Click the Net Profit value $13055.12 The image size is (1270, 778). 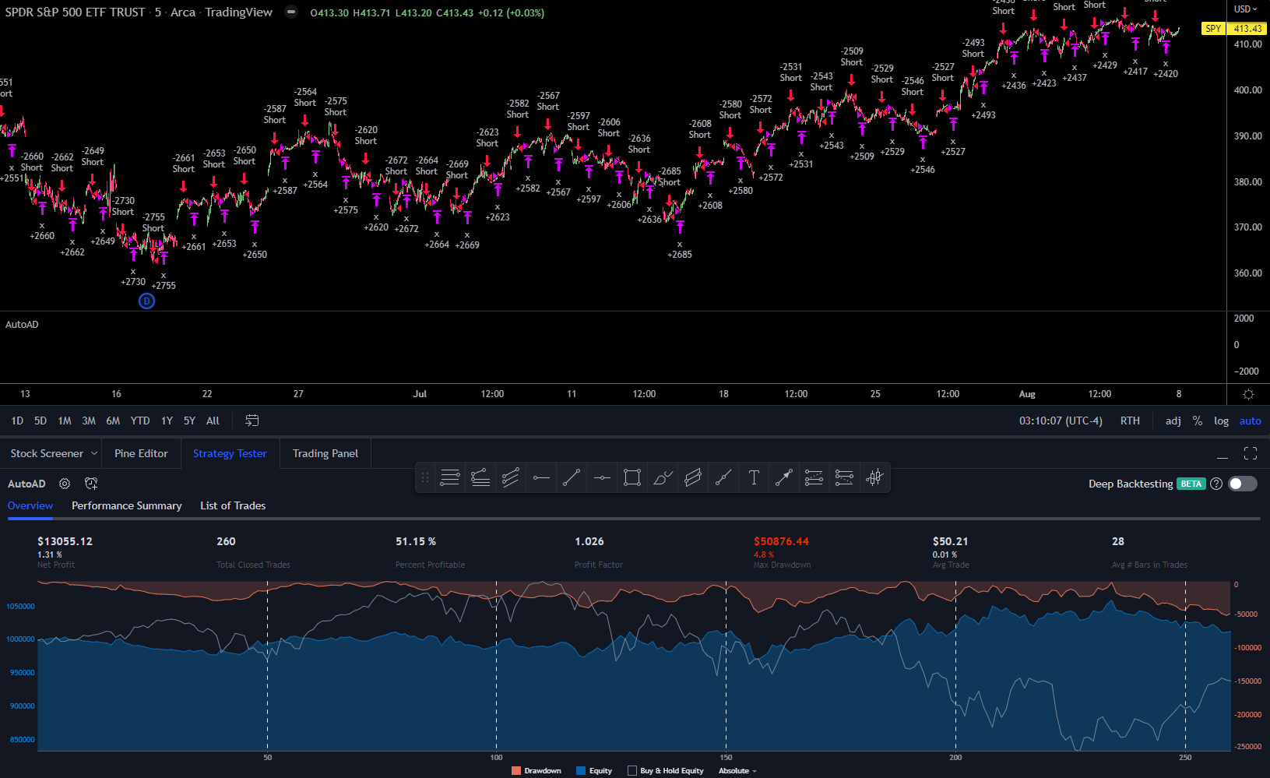point(65,541)
